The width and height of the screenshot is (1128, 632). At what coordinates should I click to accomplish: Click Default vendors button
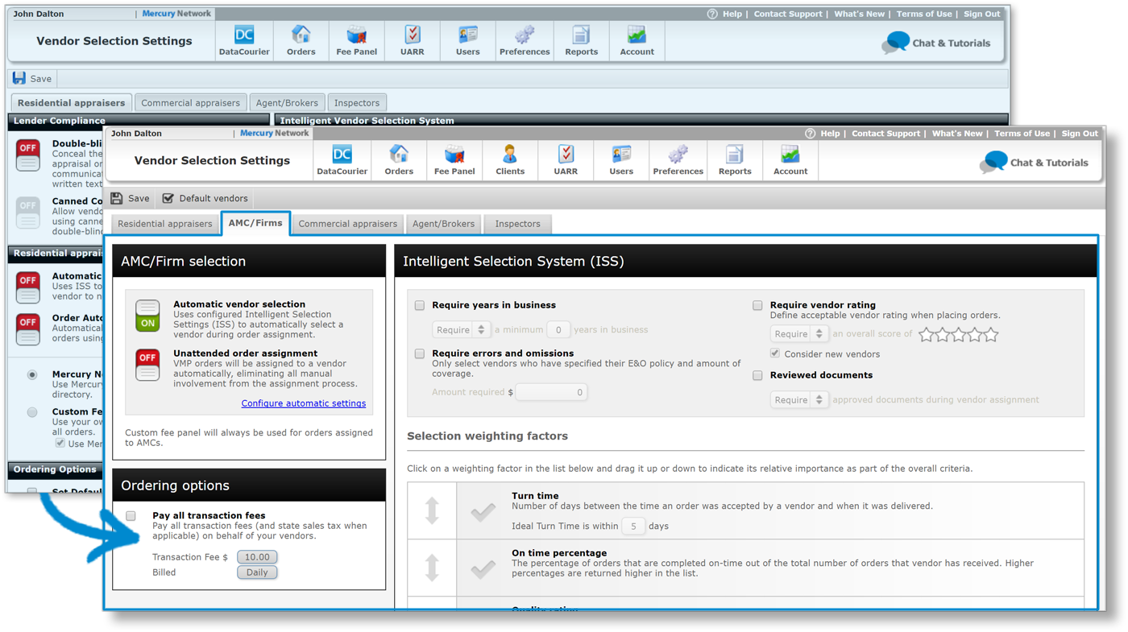[205, 198]
